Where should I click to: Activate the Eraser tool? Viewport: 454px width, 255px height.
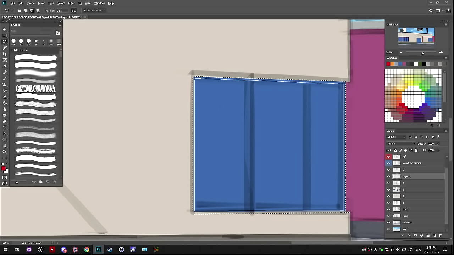[5, 97]
